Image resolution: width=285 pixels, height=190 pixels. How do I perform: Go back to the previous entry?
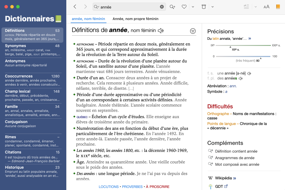(75, 7)
